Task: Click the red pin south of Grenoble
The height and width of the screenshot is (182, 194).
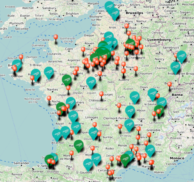Action: coord(149,137)
